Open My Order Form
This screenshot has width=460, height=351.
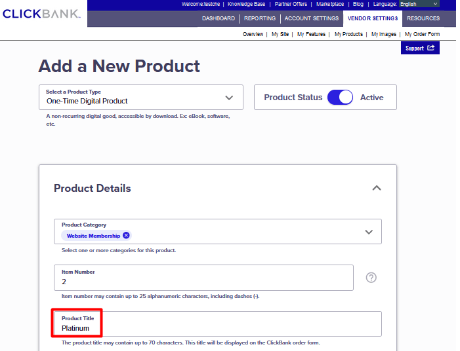422,34
